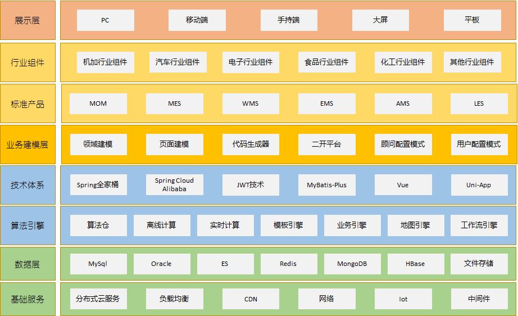Click the 食品行业组件 box
Viewport: 518px width, 316px height.
(x=327, y=62)
